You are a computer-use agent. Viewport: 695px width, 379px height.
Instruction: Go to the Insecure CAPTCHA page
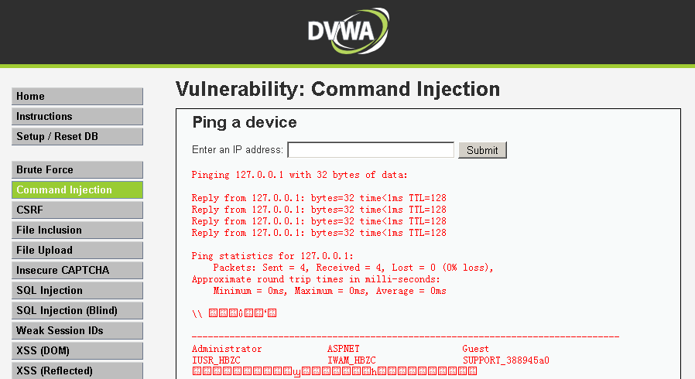pyautogui.click(x=77, y=271)
